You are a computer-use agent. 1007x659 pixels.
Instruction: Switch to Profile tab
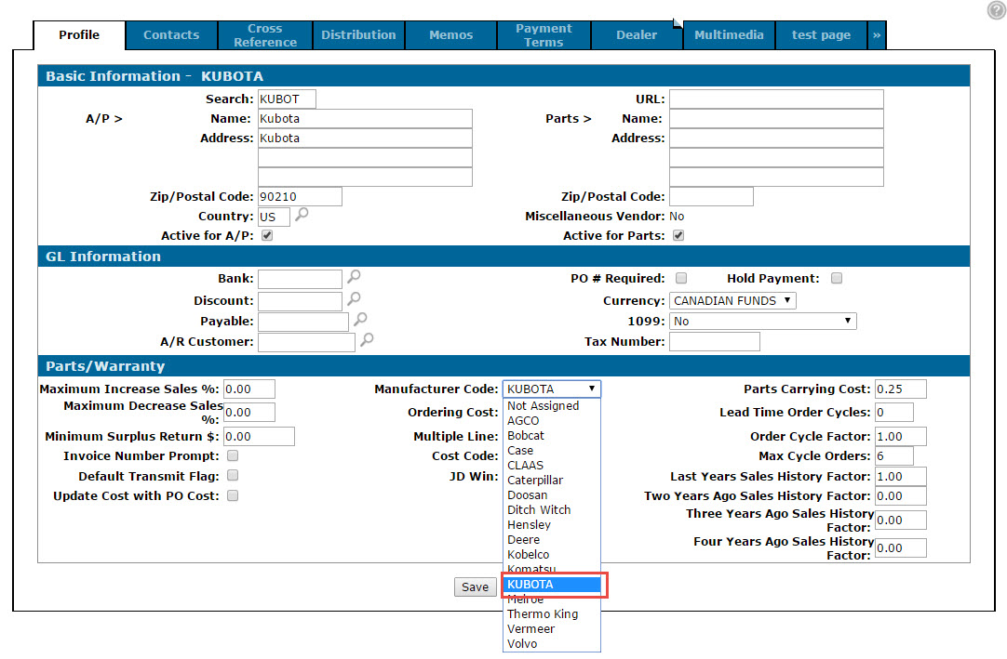pyautogui.click(x=79, y=35)
